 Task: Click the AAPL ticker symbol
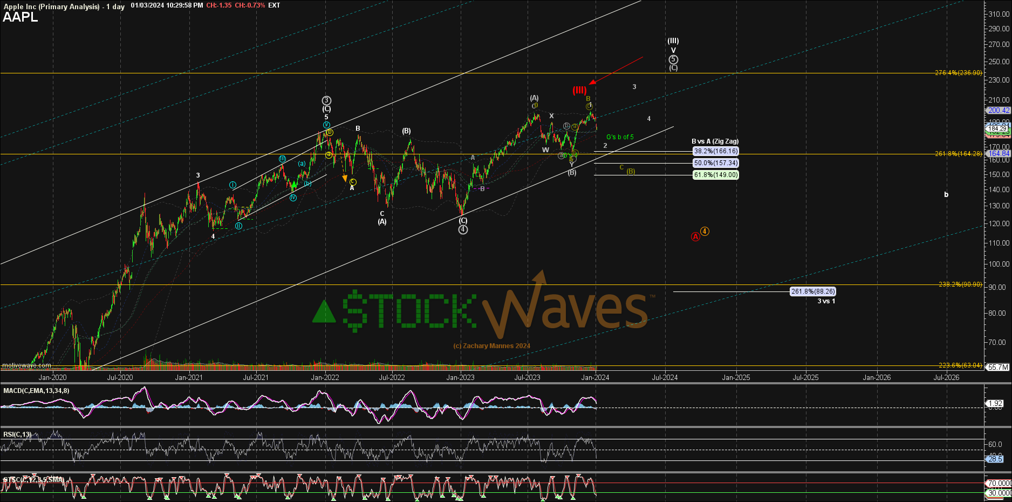tap(20, 17)
